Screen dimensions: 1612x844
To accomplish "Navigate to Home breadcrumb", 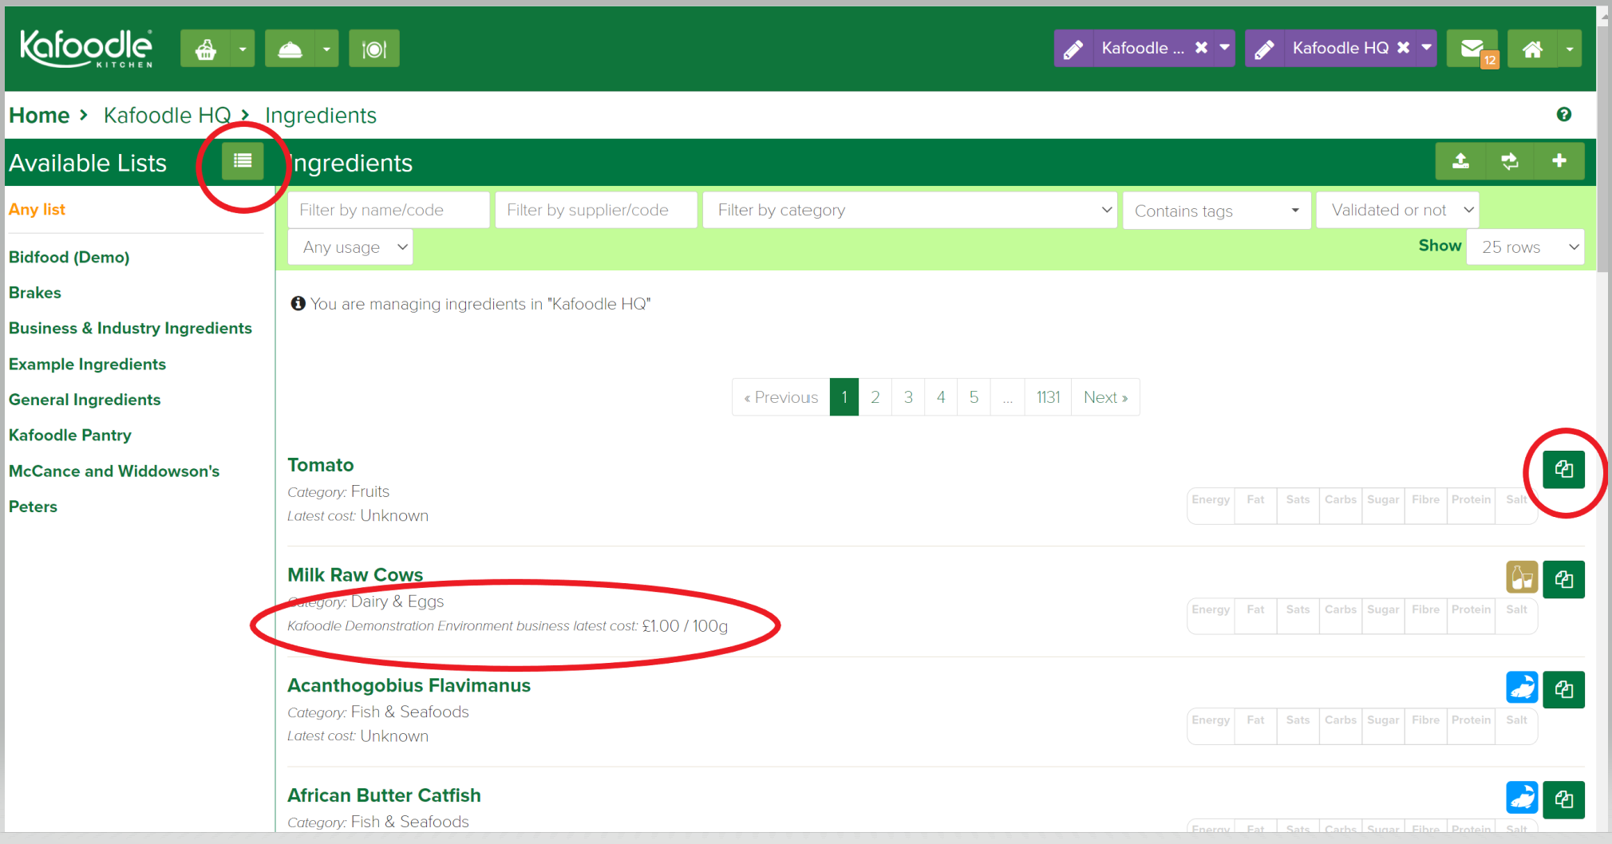I will 39,116.
